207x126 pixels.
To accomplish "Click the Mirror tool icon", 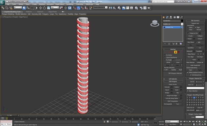I will (x=110, y=8).
